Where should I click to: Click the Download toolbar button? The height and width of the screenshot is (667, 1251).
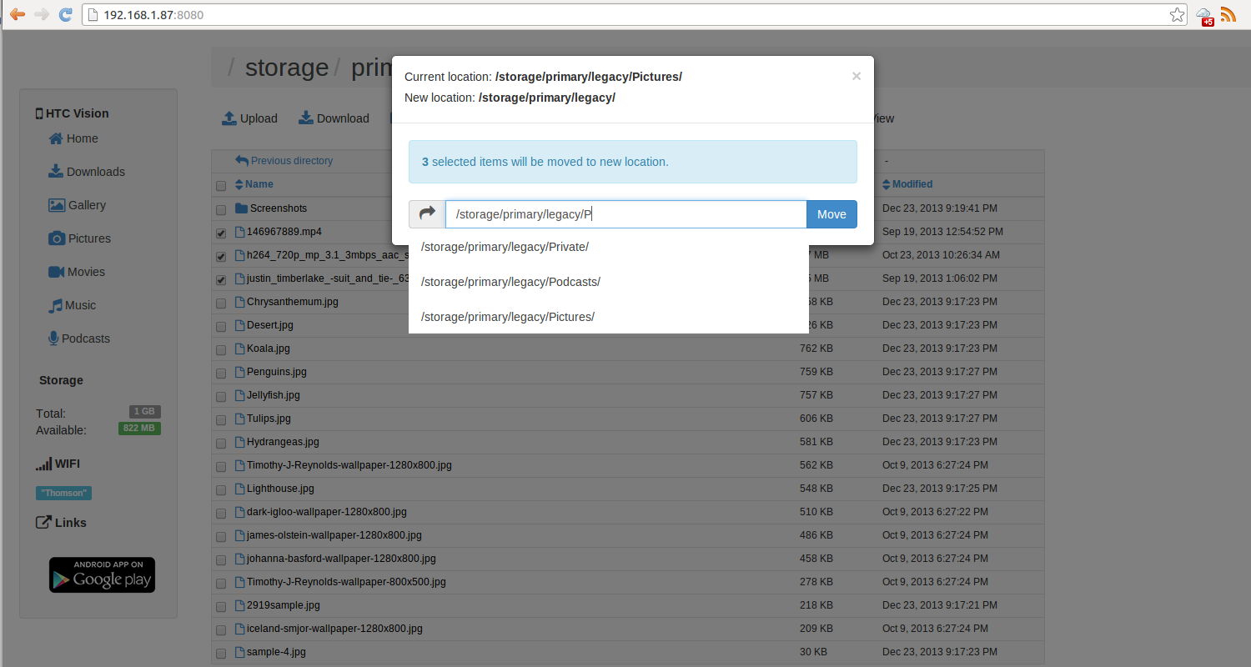point(334,118)
